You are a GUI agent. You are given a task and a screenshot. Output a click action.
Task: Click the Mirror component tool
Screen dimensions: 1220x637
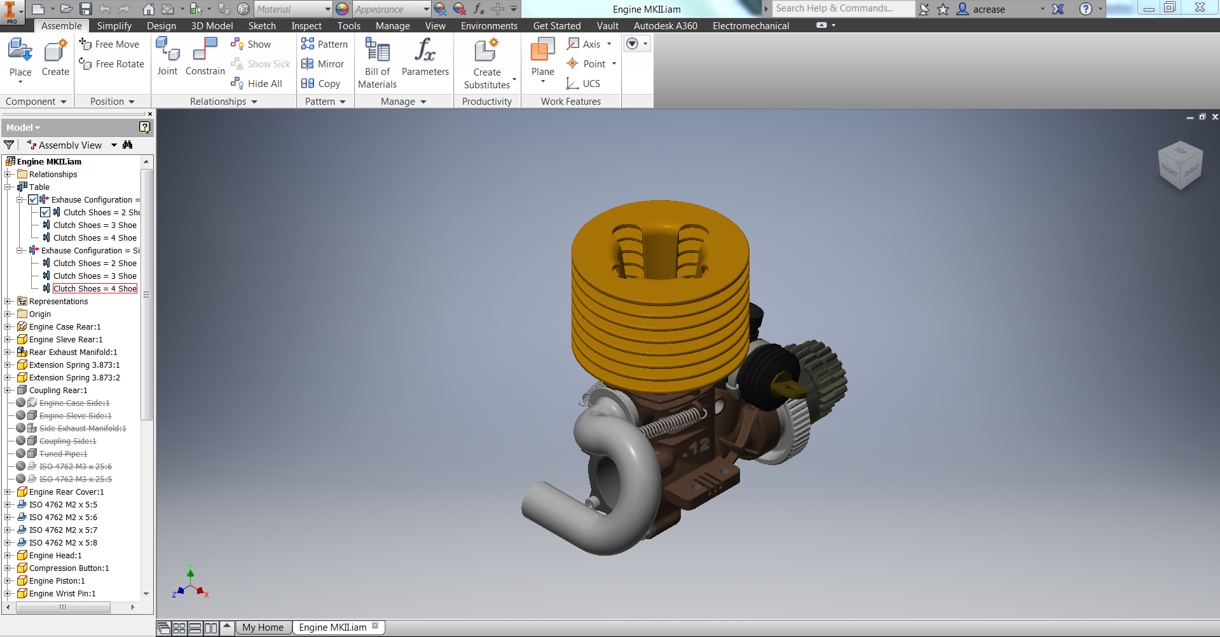323,64
